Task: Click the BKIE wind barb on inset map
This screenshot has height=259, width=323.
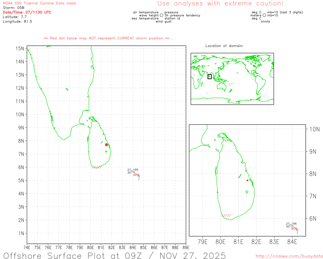Action: pos(297,231)
